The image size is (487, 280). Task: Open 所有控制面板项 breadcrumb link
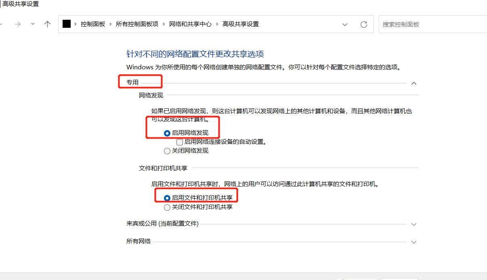pos(137,24)
